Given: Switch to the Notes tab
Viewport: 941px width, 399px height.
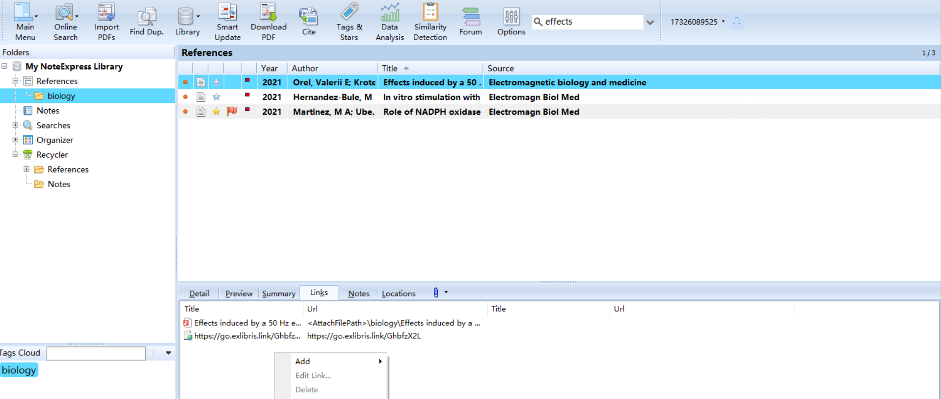Looking at the screenshot, I should [x=358, y=293].
